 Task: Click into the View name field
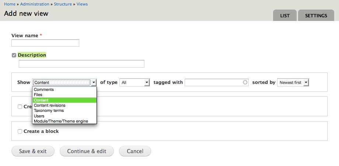pyautogui.click(x=45, y=43)
